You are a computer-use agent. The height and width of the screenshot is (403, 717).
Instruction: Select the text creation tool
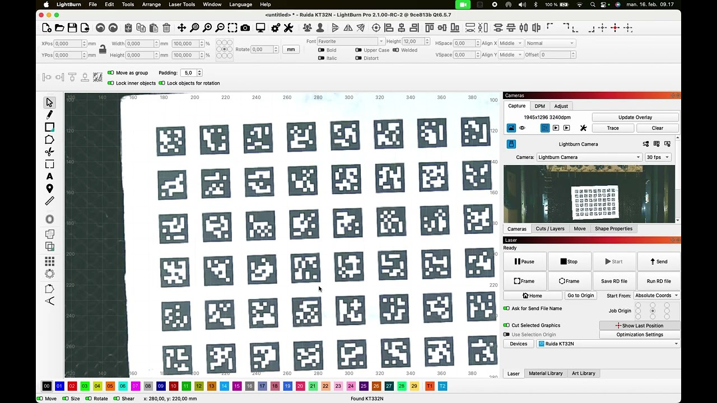[x=49, y=176]
